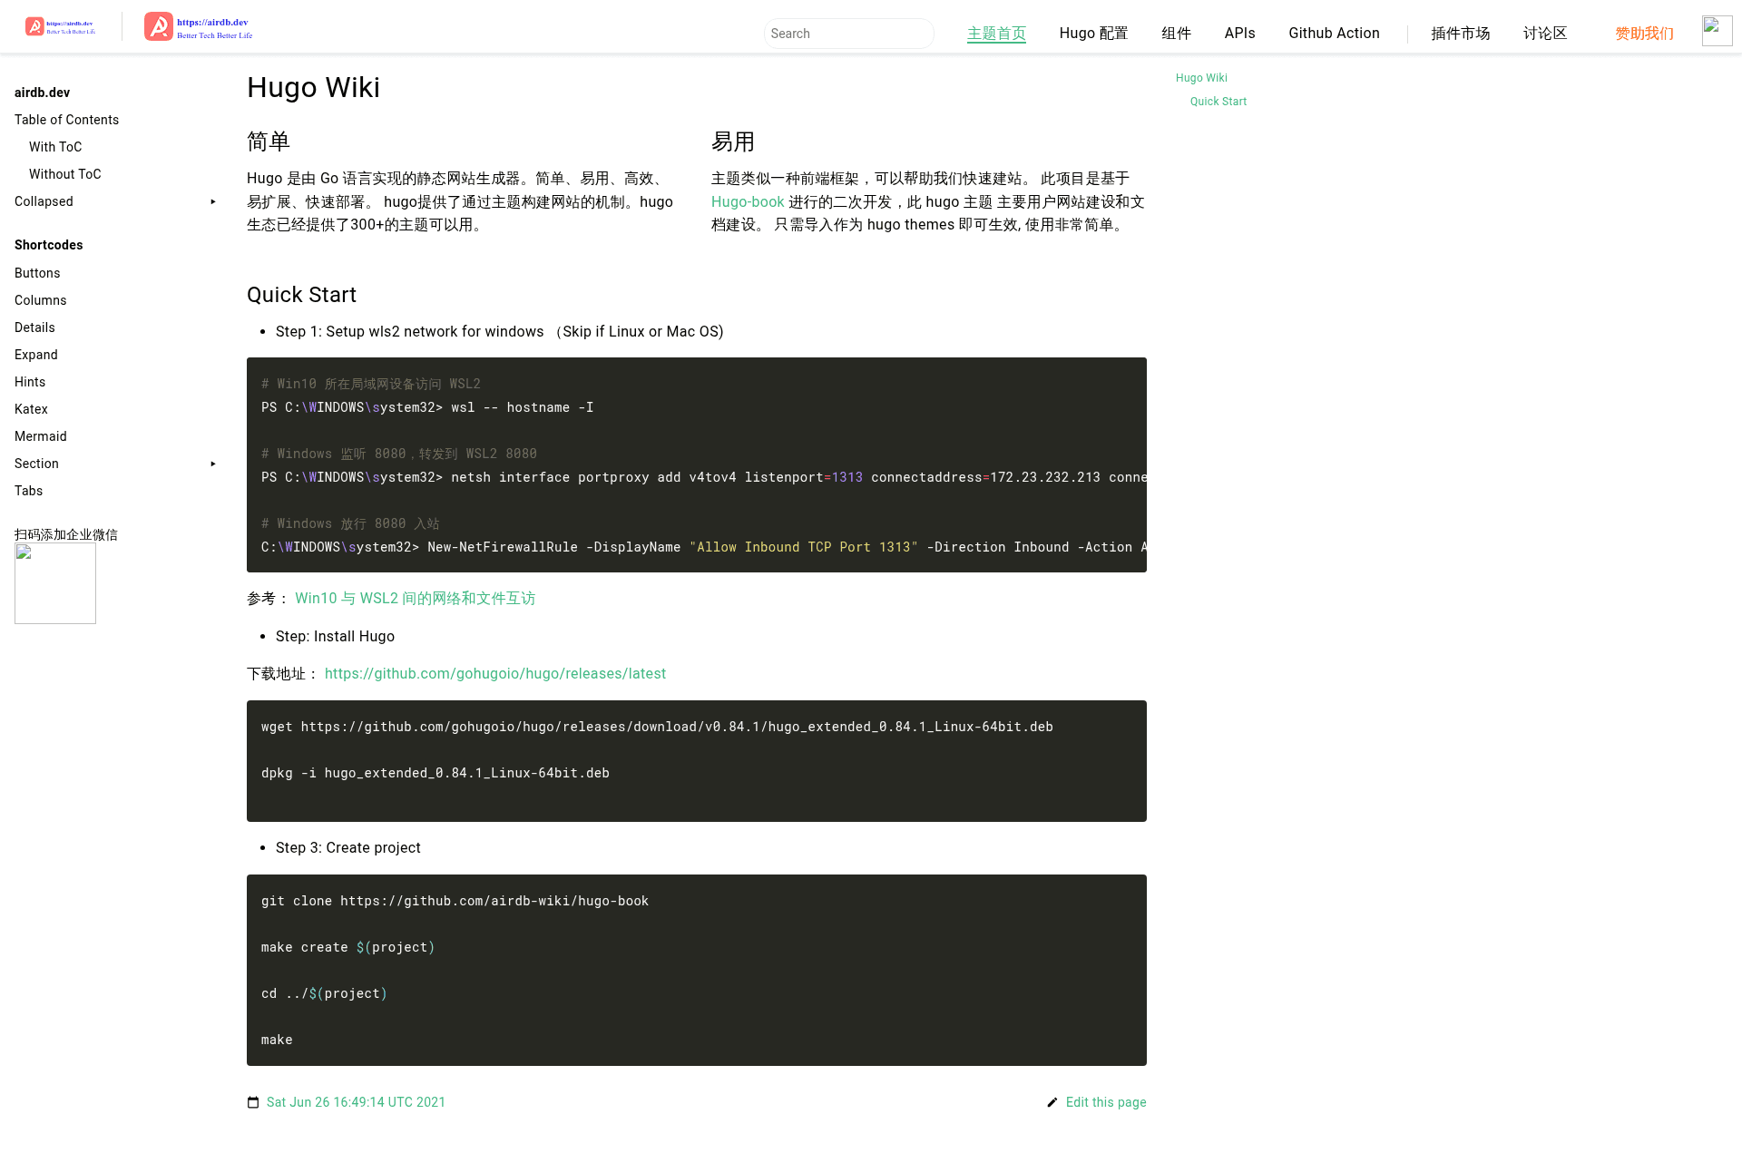Click the Quick Start heading
1742x1153 pixels.
301,295
